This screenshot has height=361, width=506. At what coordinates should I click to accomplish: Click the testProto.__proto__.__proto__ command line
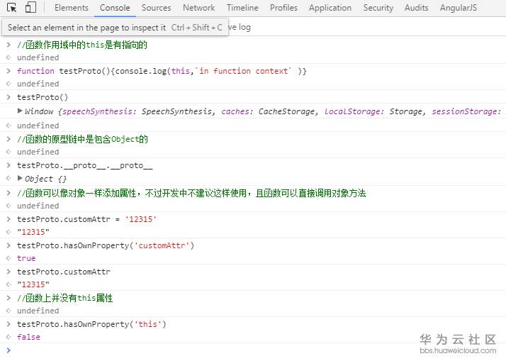point(84,165)
